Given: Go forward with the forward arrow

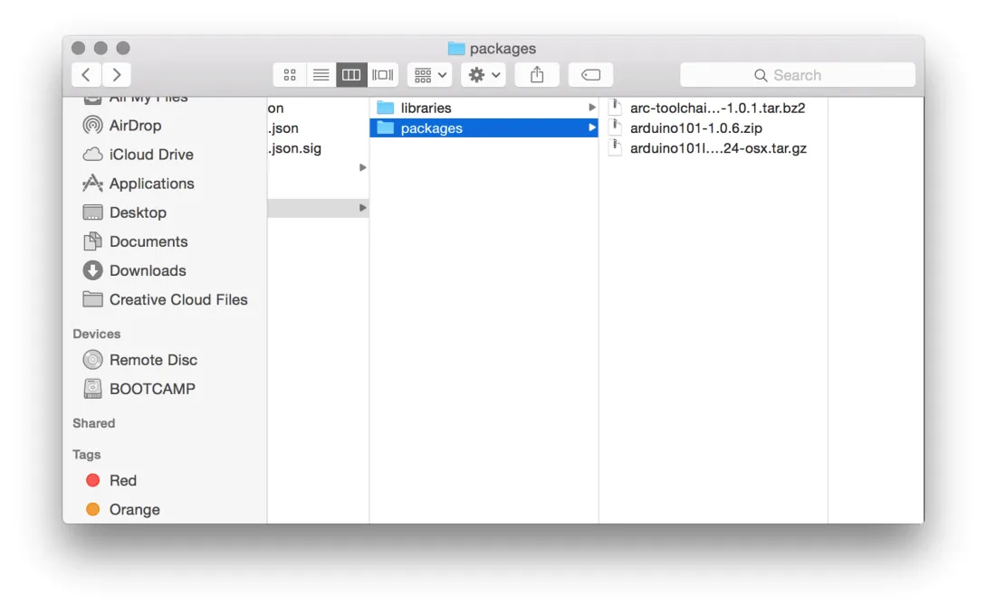Looking at the screenshot, I should point(117,75).
